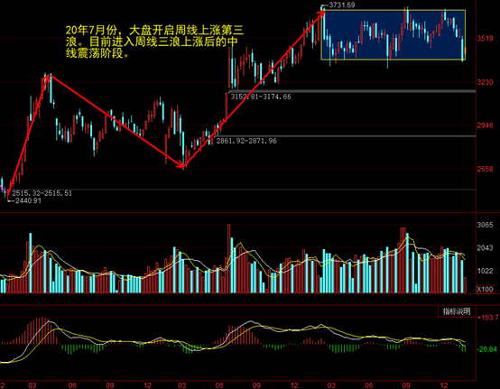
Task: Click the 3519 price axis value
Action: [485, 39]
